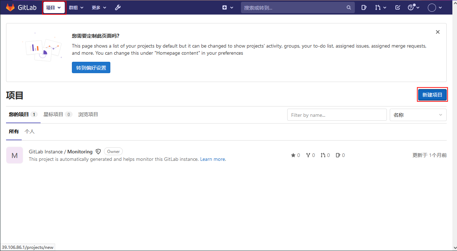The width and height of the screenshot is (457, 251).
Task: Open the admin area wrench icon
Action: (118, 7)
